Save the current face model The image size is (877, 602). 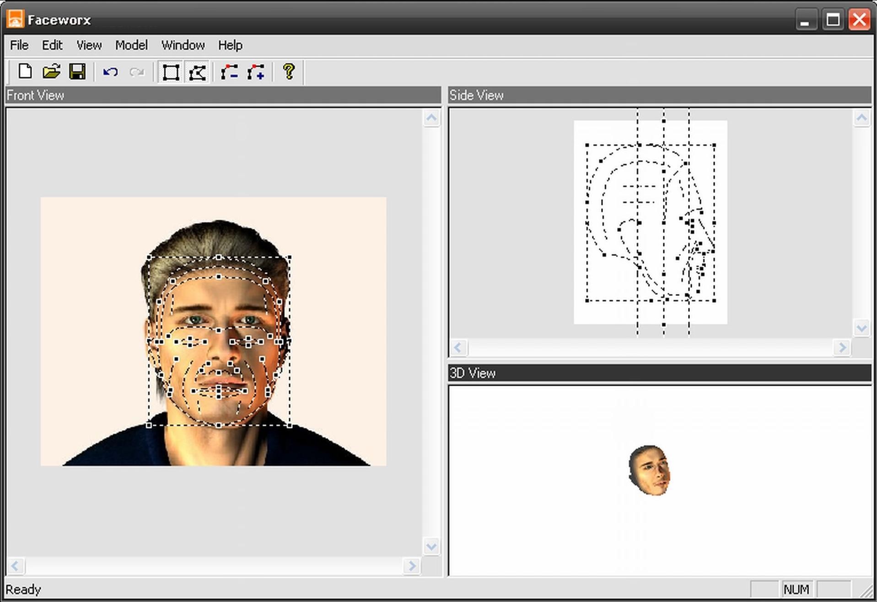click(78, 71)
